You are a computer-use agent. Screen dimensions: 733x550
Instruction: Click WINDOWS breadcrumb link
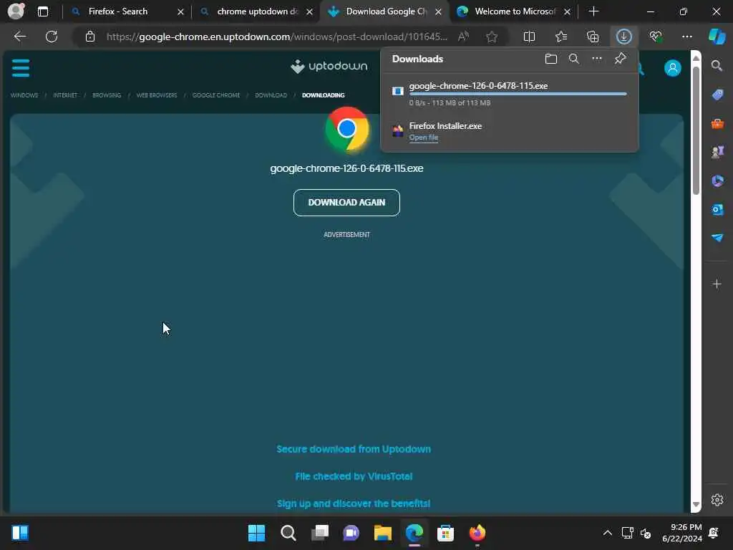[24, 95]
